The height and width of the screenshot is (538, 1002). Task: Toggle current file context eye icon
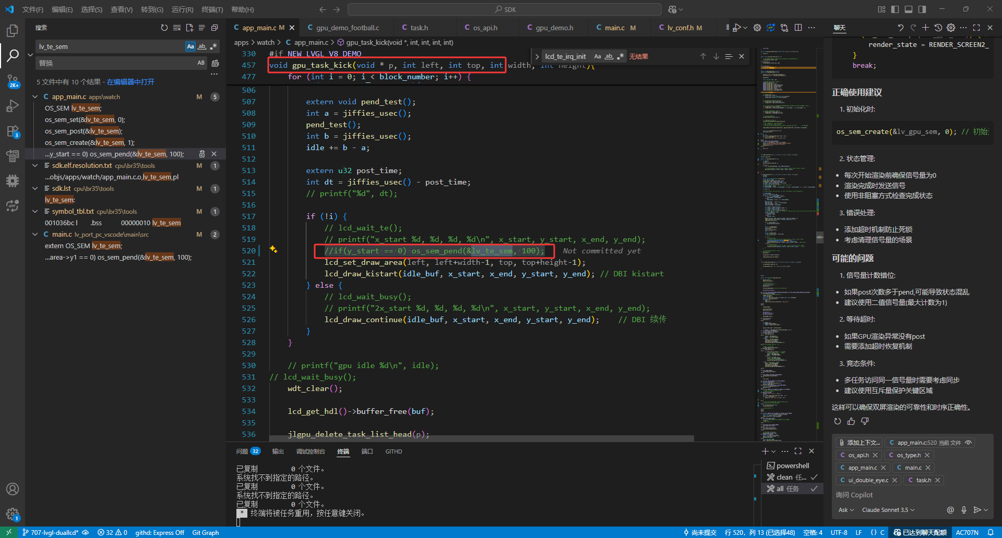968,443
